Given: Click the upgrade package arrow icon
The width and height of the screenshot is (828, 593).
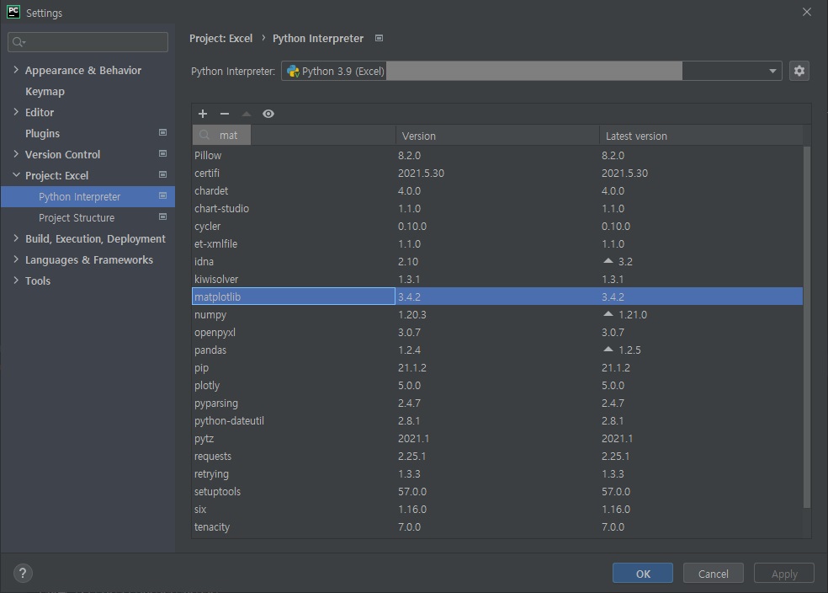Looking at the screenshot, I should [246, 114].
